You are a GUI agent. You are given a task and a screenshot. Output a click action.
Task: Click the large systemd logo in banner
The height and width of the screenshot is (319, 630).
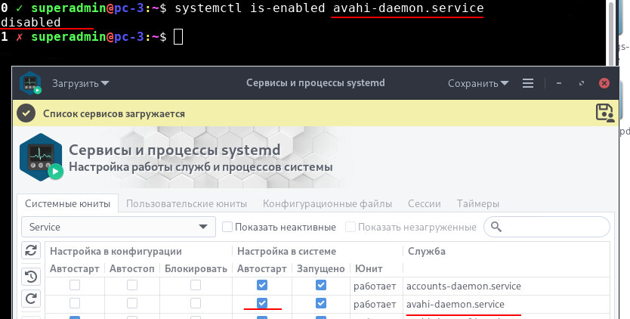point(41,157)
